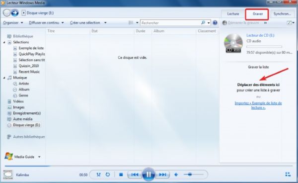The width and height of the screenshot is (298, 183).
Task: Select Images in the library
Action: [x=19, y=107]
